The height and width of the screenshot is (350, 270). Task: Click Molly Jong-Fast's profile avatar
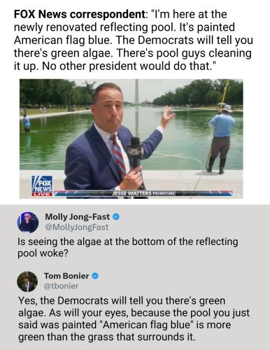pos(28,223)
